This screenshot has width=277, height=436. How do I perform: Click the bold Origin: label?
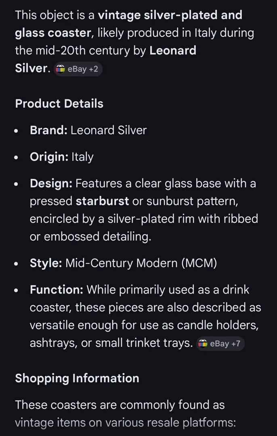pyautogui.click(x=49, y=157)
